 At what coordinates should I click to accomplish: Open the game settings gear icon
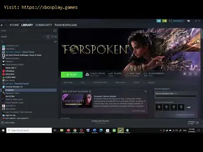[x=184, y=74]
